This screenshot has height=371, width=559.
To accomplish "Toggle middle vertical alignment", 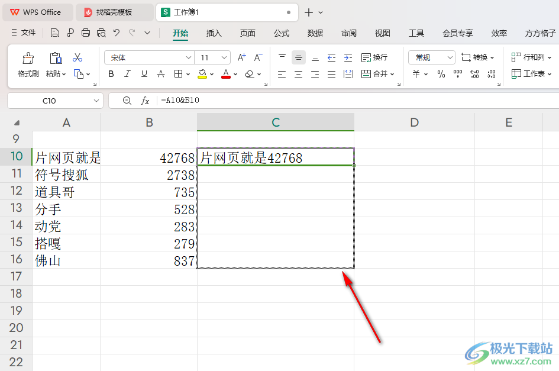I will 298,57.
